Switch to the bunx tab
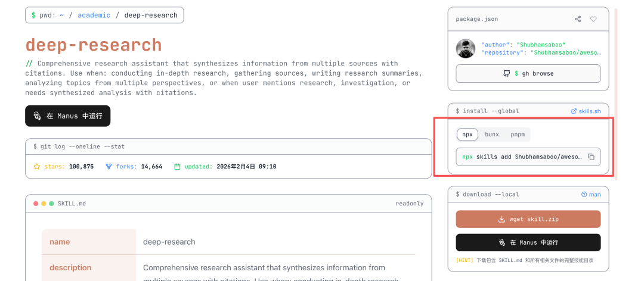Screen dimensions: 644x281 click(x=492, y=135)
